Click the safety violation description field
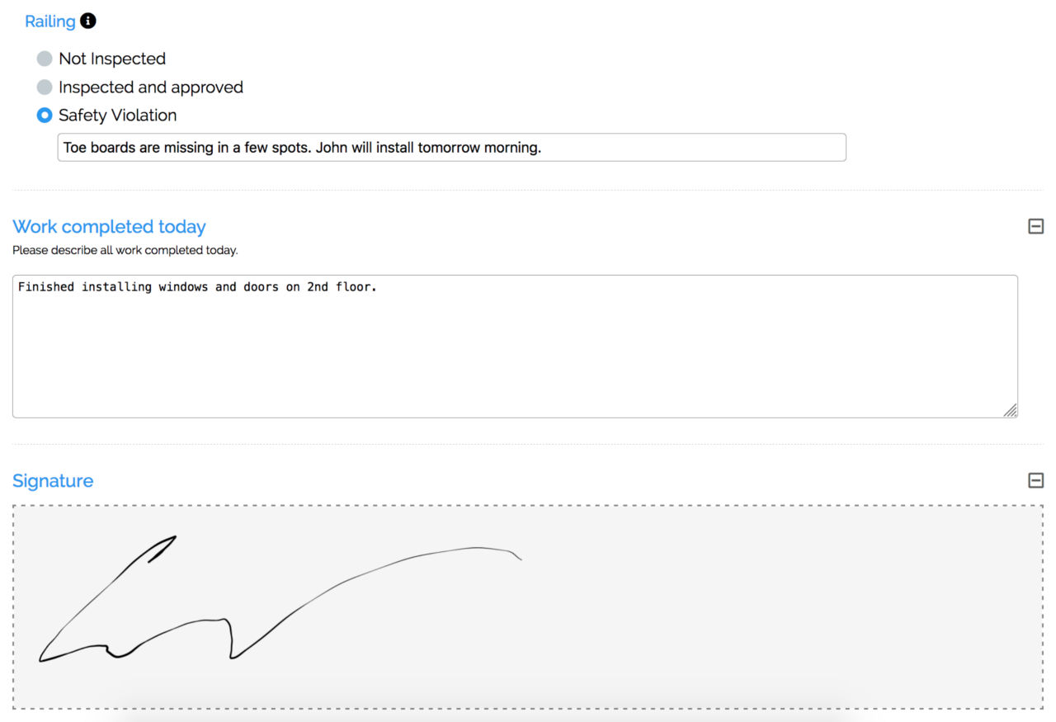 [451, 148]
